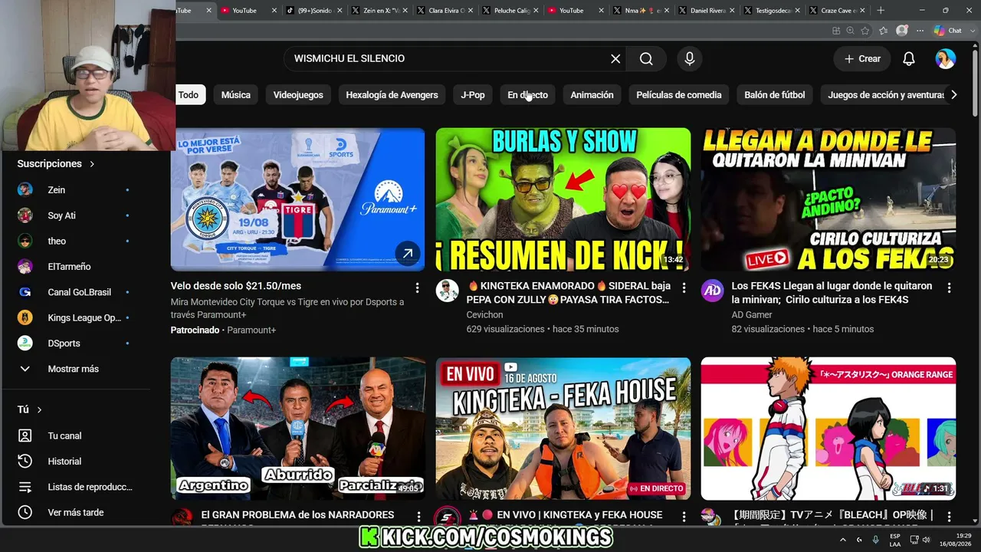The image size is (981, 552).
Task: Open more options for the BLEACH video
Action: 949,517
